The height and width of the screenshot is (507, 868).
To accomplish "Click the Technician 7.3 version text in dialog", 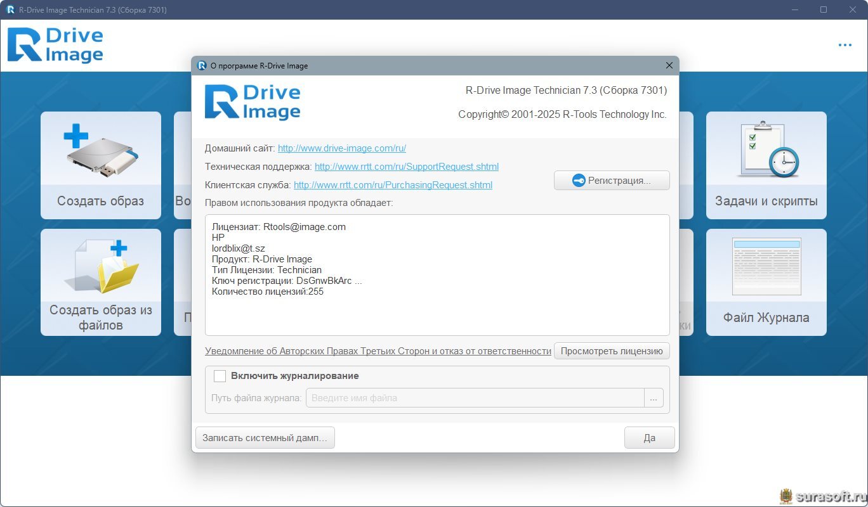I will tap(566, 91).
